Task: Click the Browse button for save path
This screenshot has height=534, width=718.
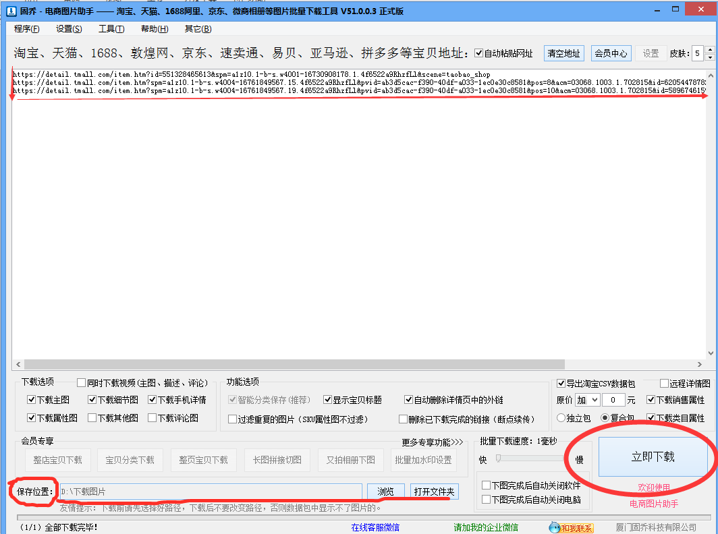Action: (385, 492)
